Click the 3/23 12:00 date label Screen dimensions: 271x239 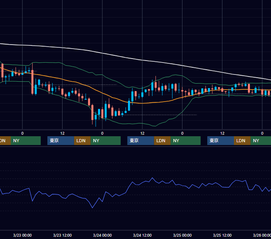pyautogui.click(x=63, y=235)
